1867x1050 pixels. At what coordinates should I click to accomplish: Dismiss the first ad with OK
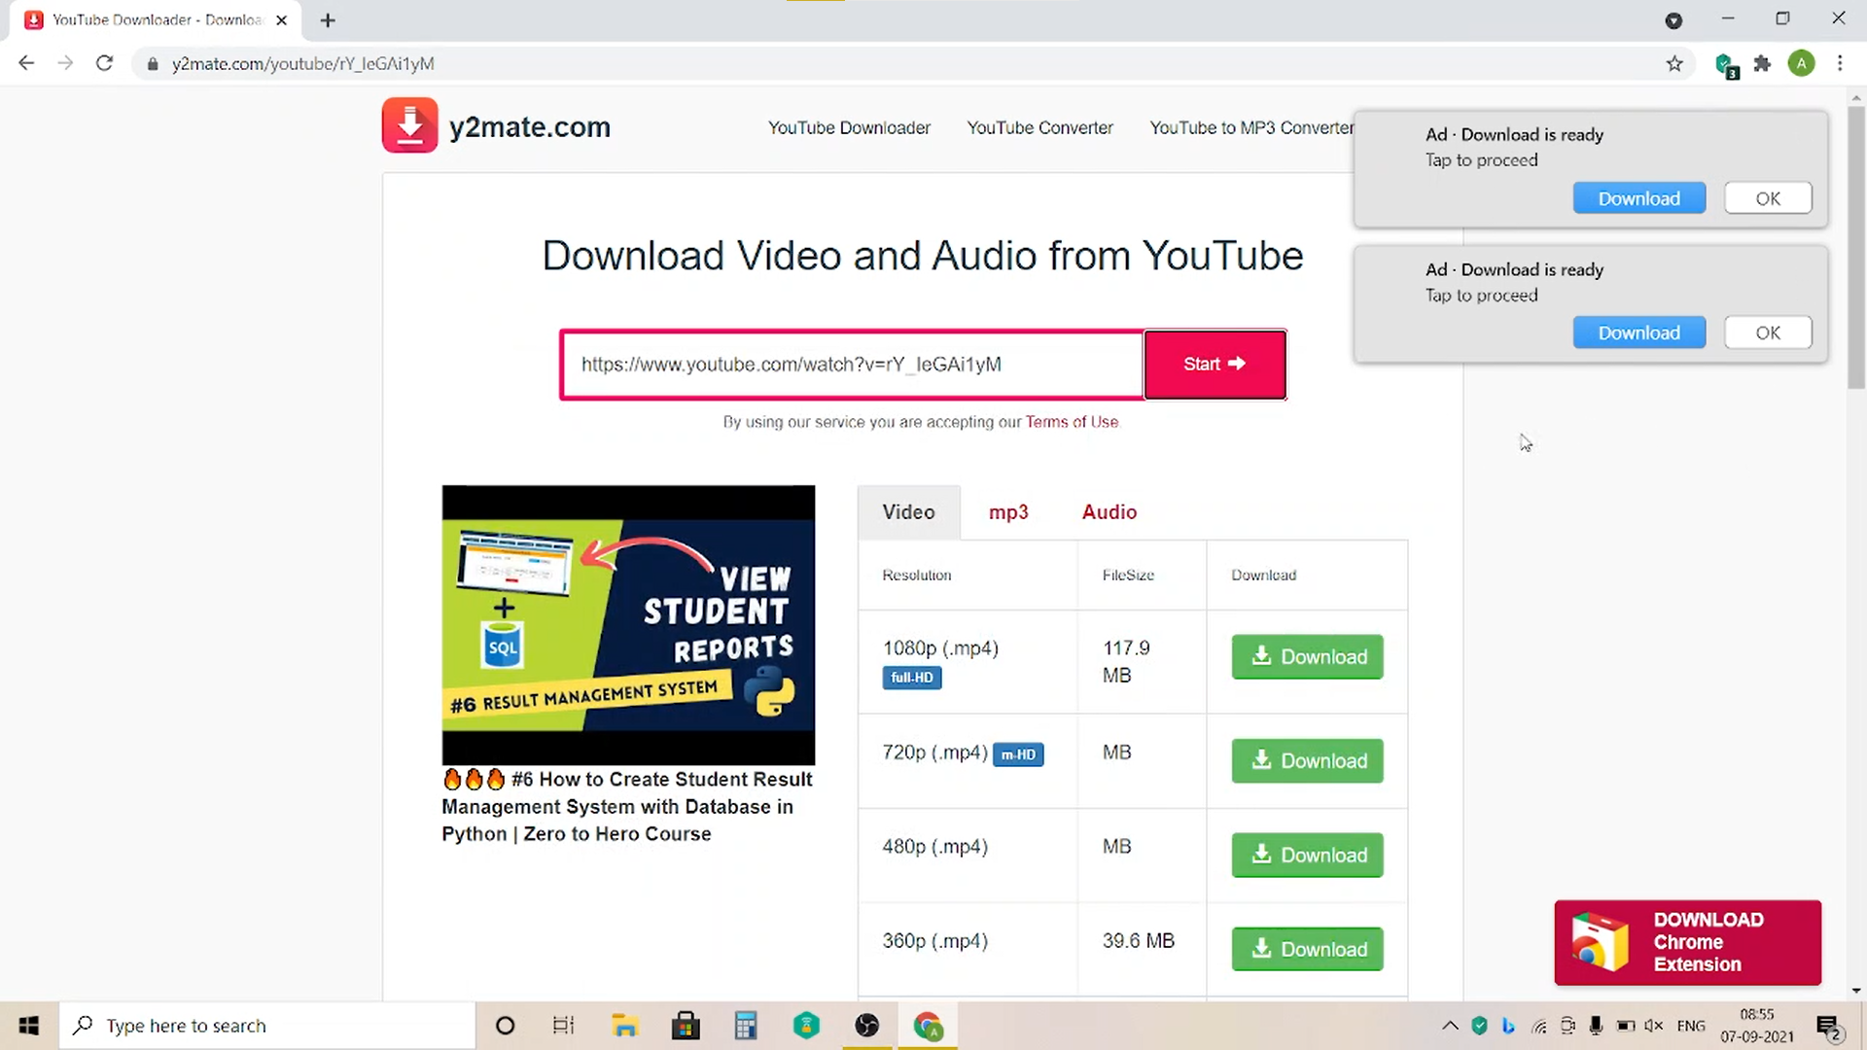coord(1767,198)
